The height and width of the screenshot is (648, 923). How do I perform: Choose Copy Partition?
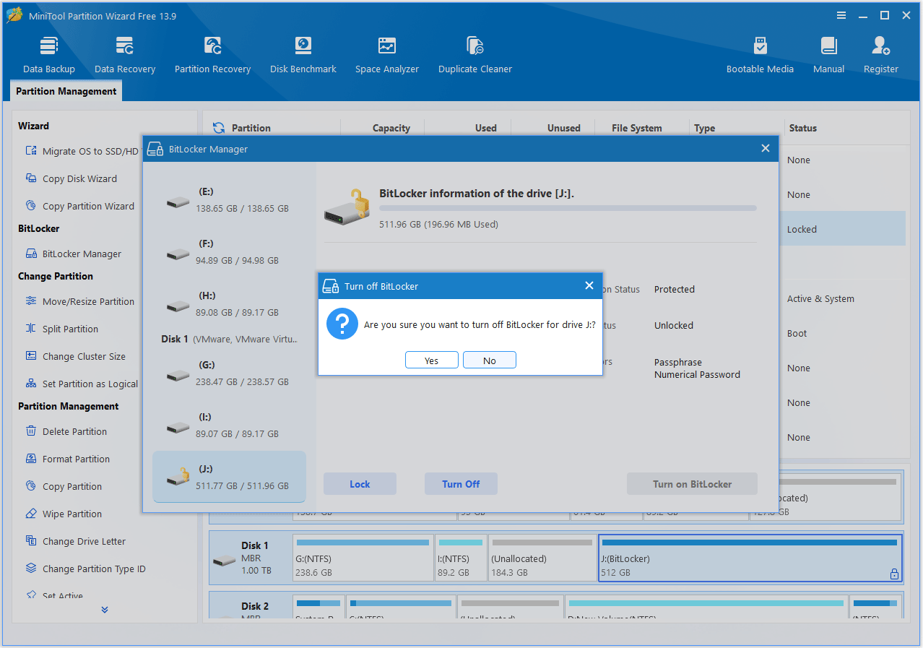click(x=63, y=486)
